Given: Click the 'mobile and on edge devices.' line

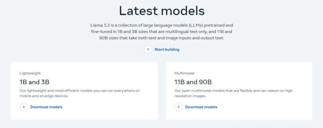Looking at the screenshot, I should [44, 96].
